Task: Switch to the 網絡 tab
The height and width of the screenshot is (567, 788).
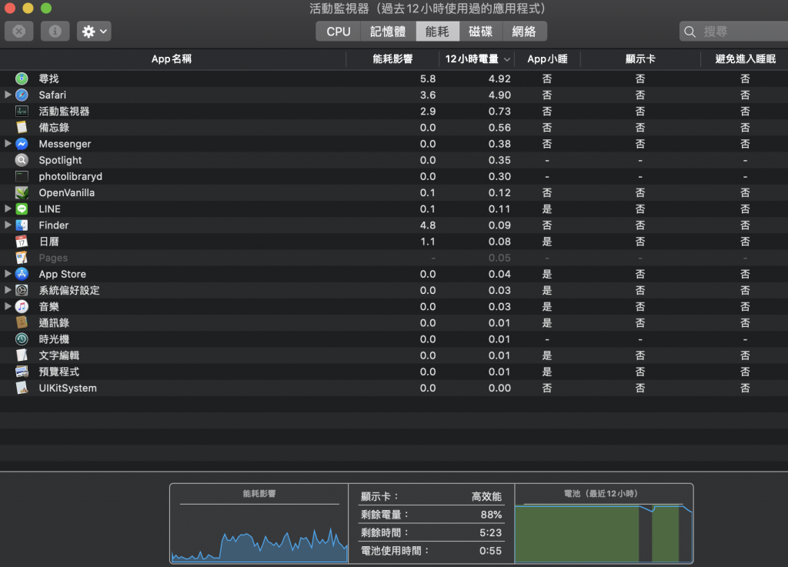Action: pyautogui.click(x=524, y=31)
